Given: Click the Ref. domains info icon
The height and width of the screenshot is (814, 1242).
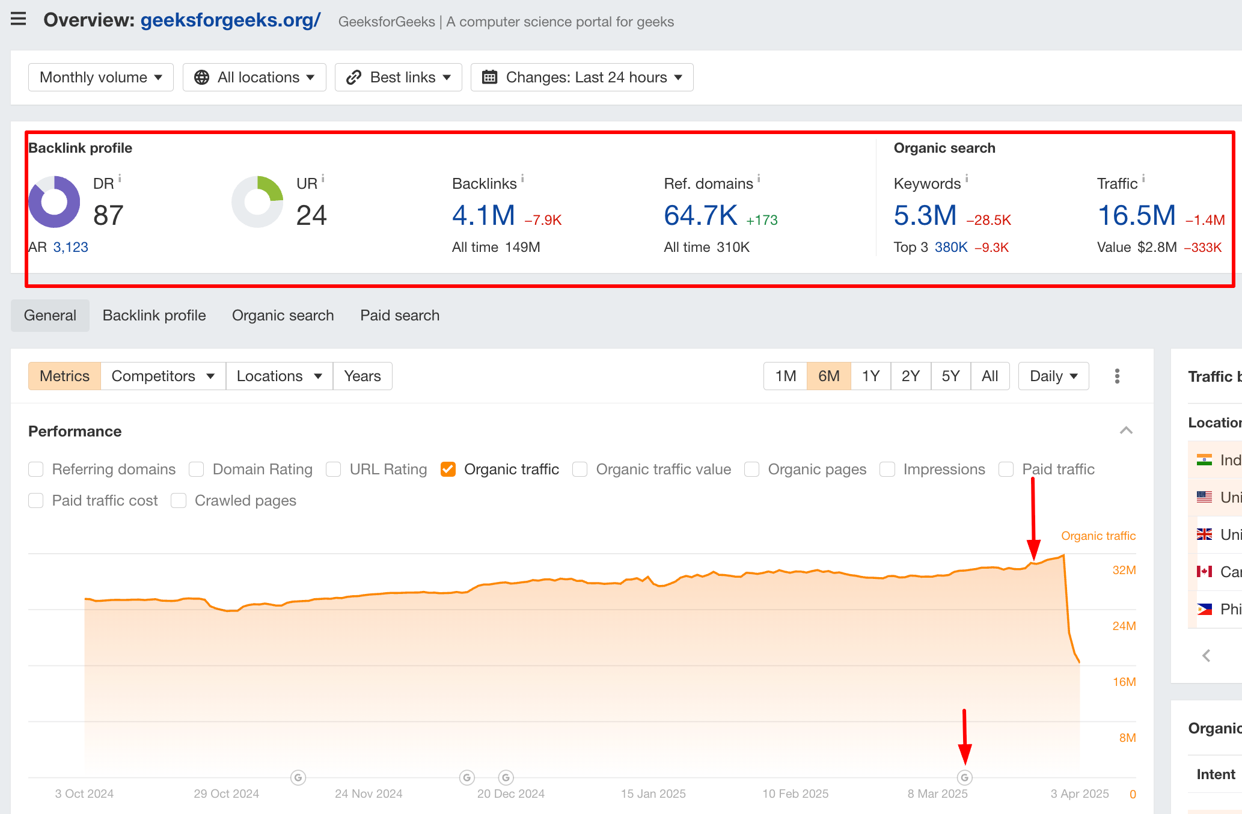Looking at the screenshot, I should [759, 179].
